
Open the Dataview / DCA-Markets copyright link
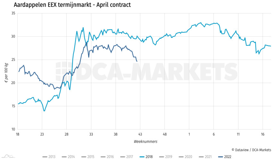[x=251, y=150]
